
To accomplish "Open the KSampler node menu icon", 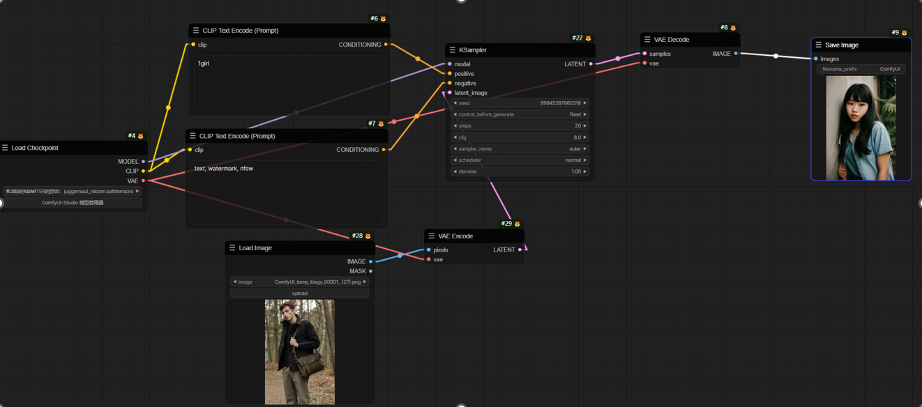I will click(453, 50).
